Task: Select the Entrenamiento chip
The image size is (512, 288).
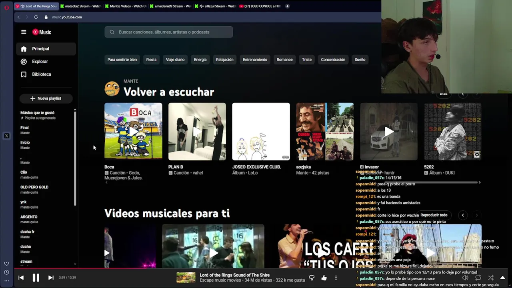Action: point(255,60)
